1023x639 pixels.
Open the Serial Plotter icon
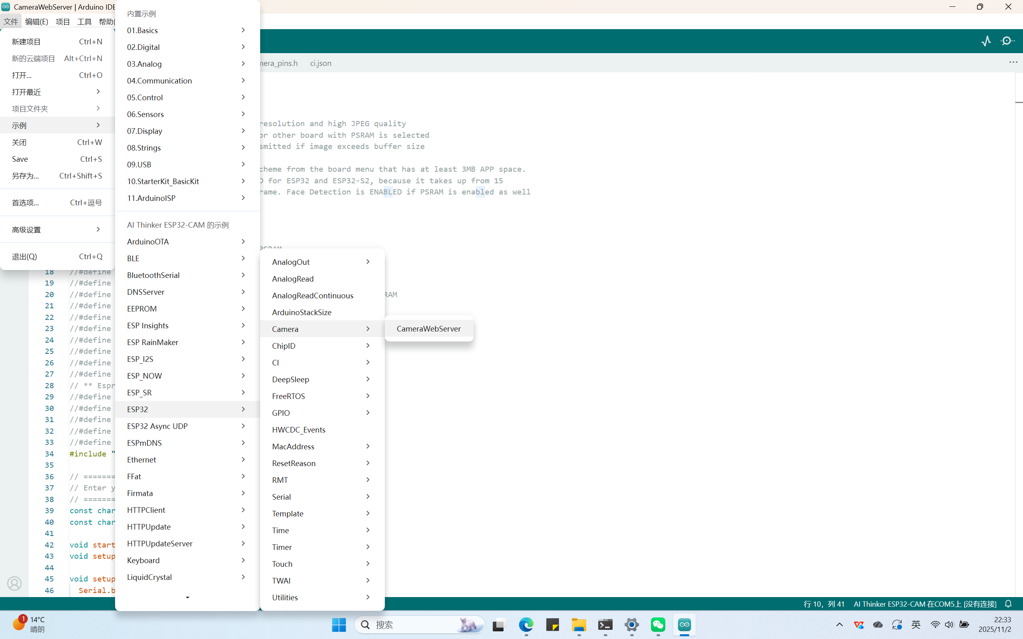[986, 41]
